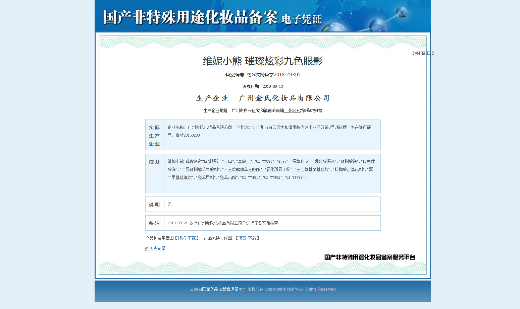Click the 成分 row label

(x=154, y=162)
